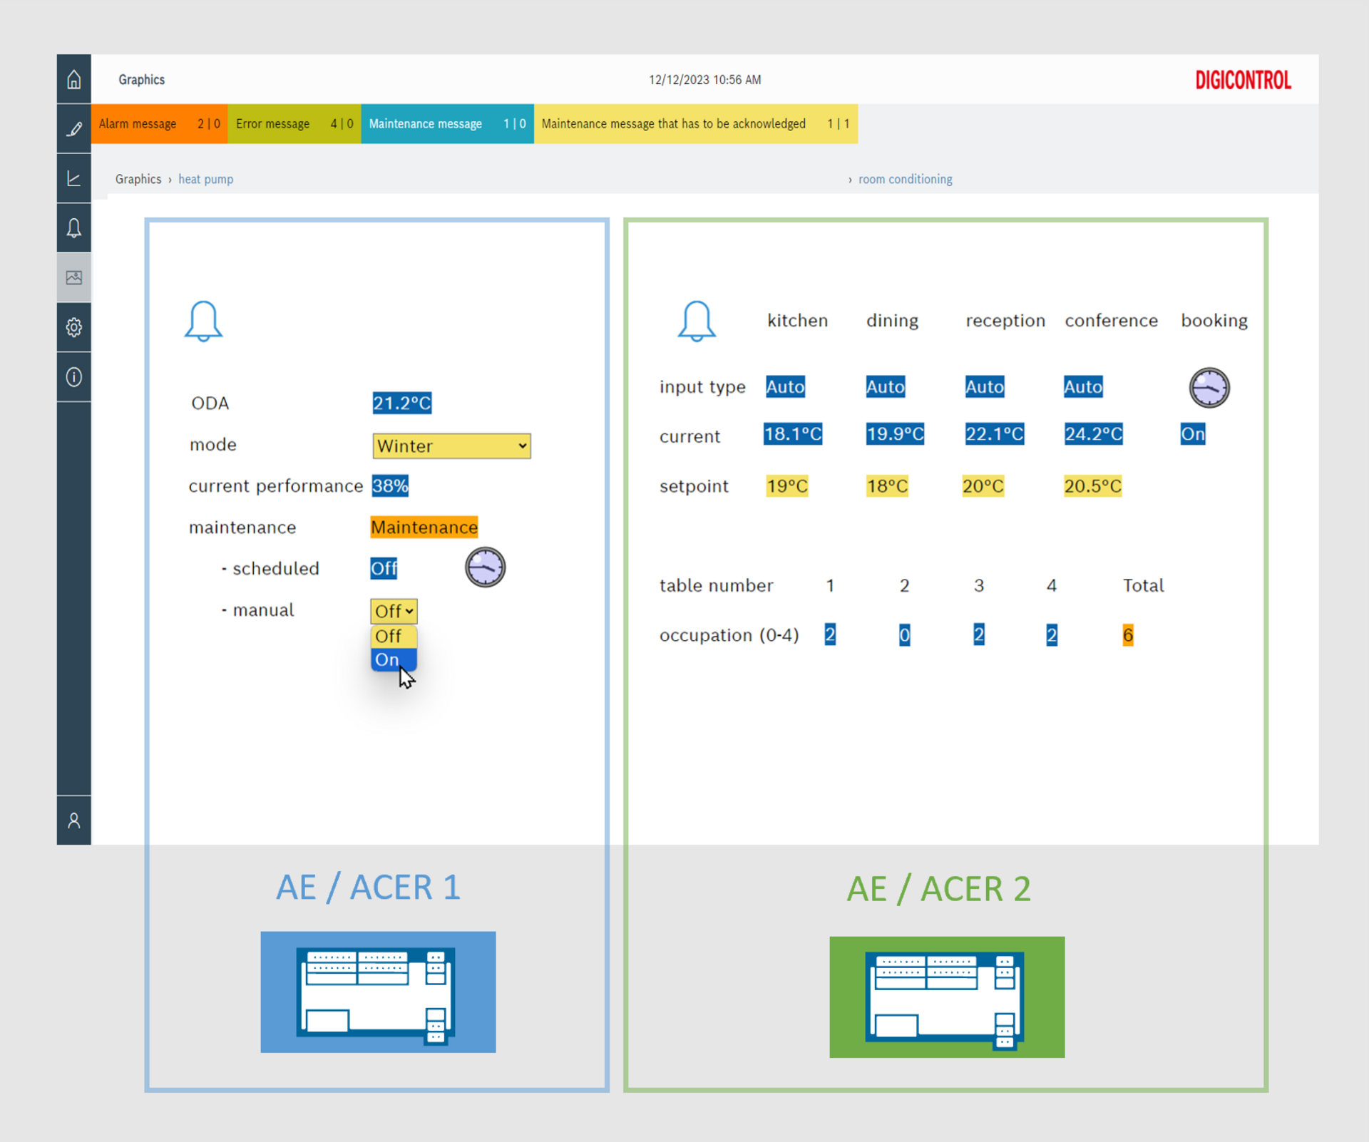Open alarms bell icon in sidebar
1369x1142 pixels.
(x=73, y=228)
